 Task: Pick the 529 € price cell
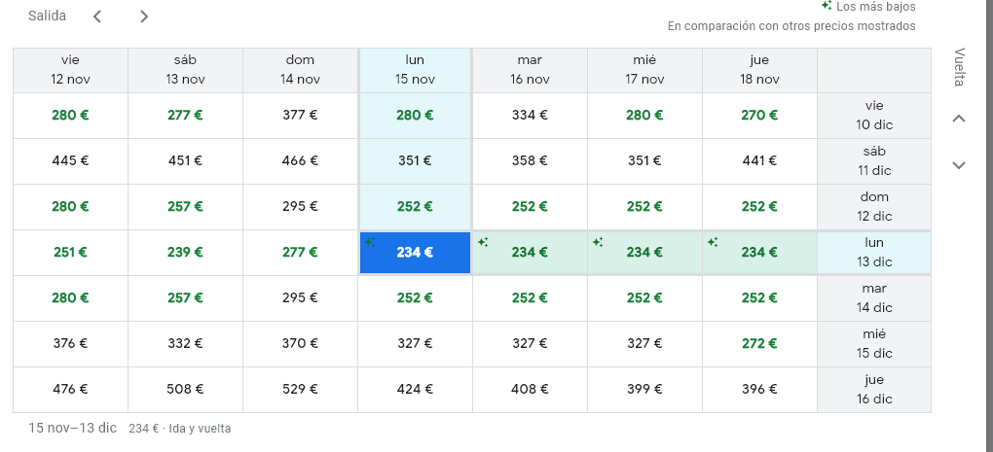(300, 390)
